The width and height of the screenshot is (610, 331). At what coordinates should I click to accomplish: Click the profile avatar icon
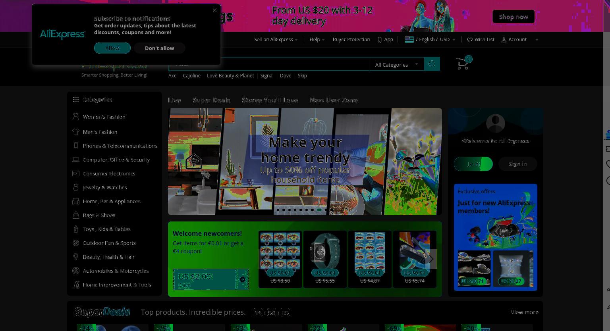tap(496, 123)
